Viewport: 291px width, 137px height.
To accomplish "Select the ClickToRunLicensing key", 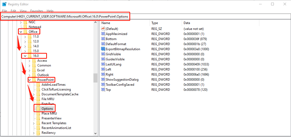I will [56, 89].
